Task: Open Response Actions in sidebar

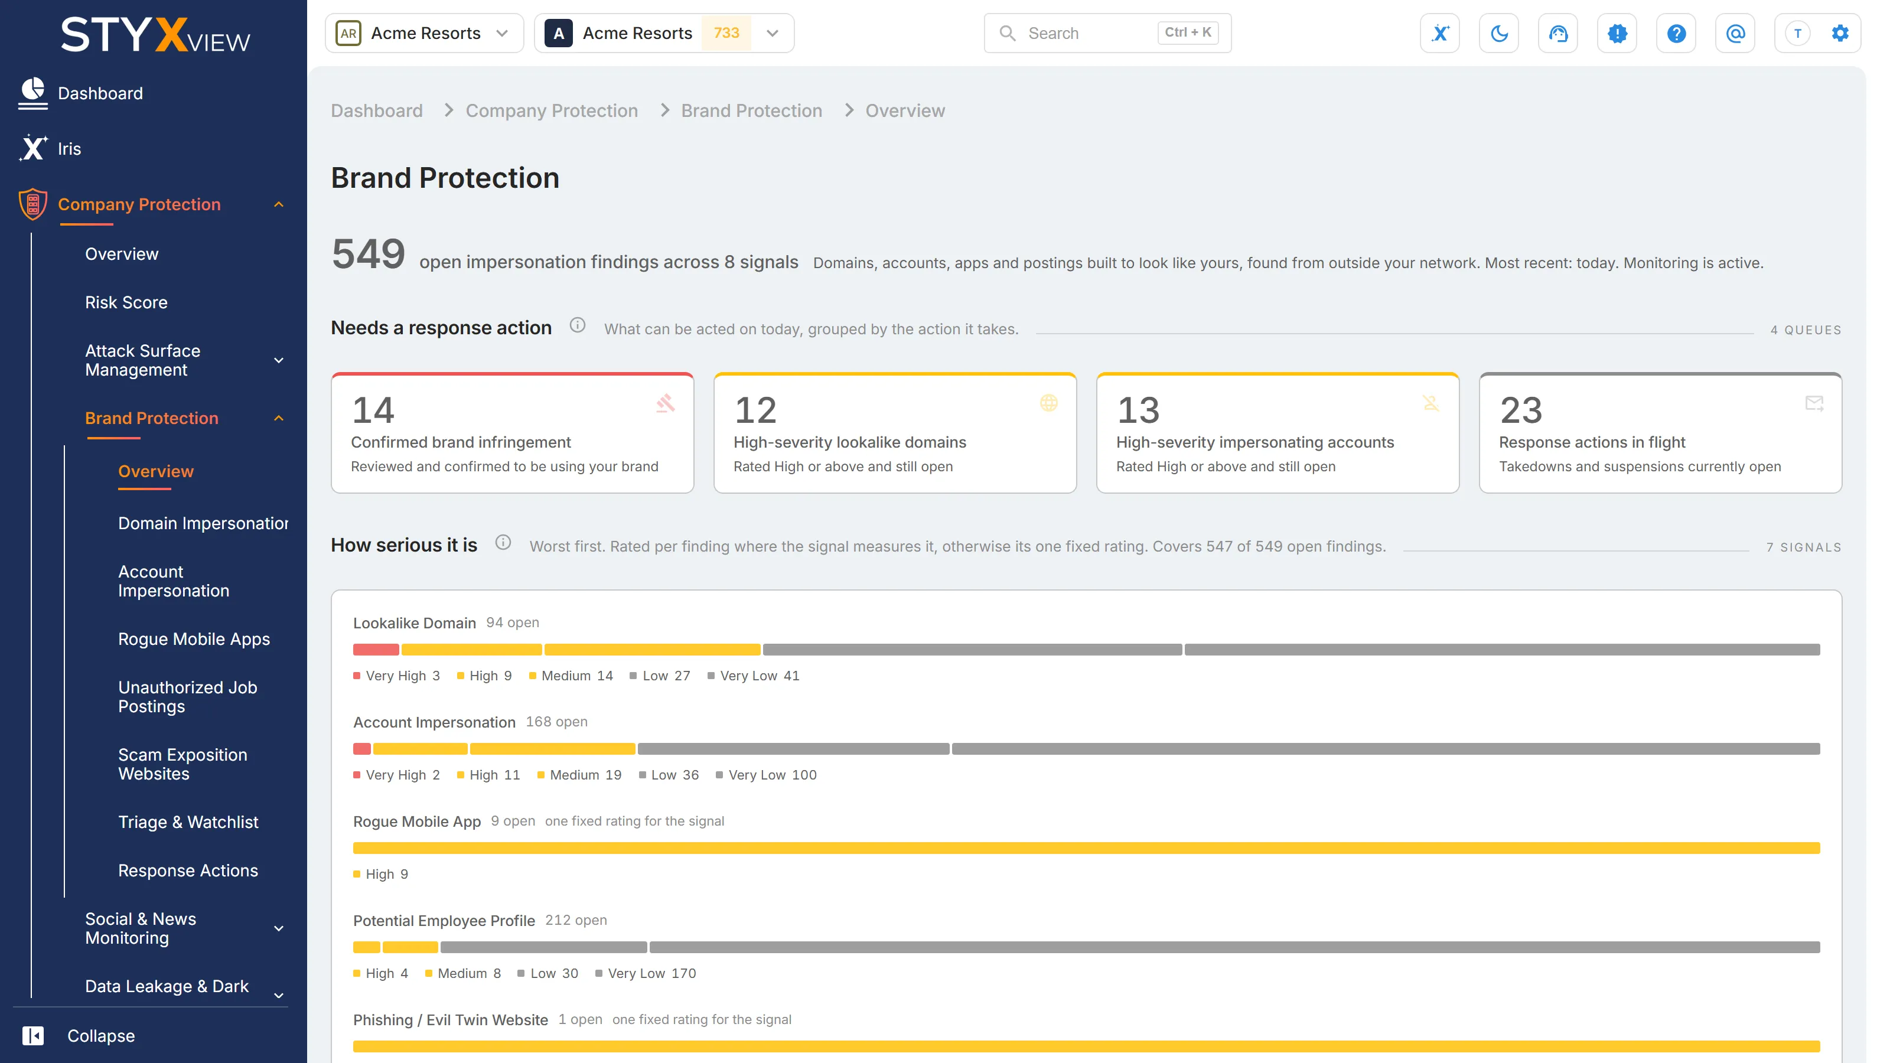Action: (x=188, y=870)
